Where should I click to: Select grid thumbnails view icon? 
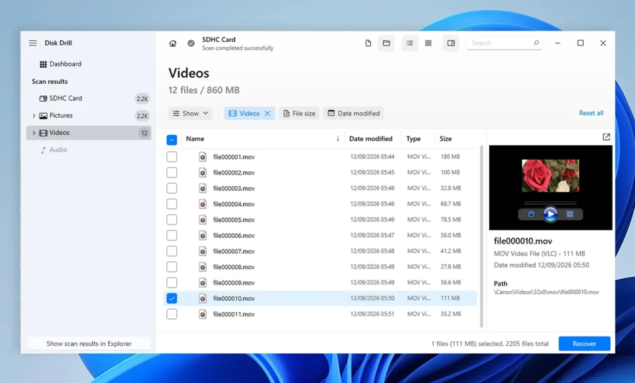428,43
